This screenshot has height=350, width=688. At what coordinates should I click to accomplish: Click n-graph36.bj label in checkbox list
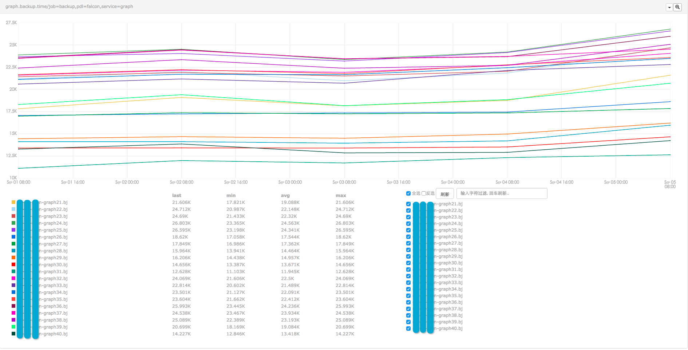(x=448, y=302)
